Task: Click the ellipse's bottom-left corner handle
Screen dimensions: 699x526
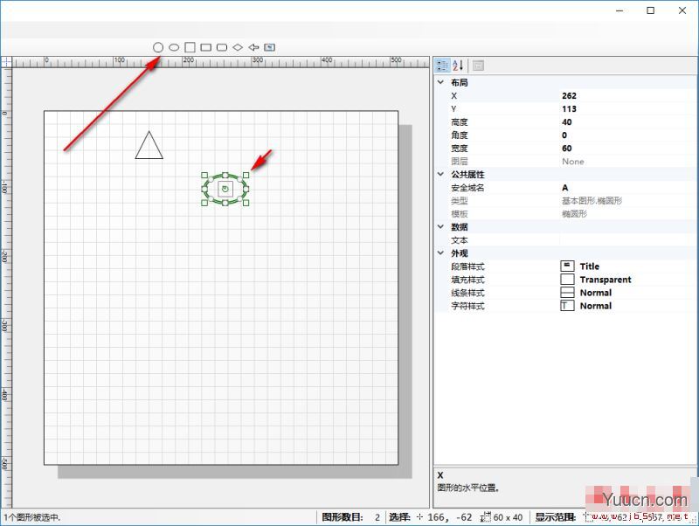Action: pos(204,203)
